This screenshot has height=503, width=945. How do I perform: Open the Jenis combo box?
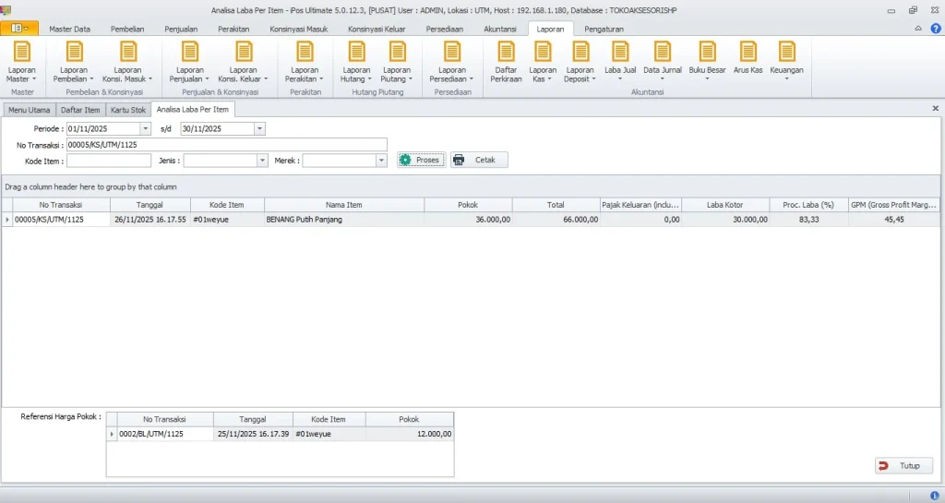[x=262, y=161]
